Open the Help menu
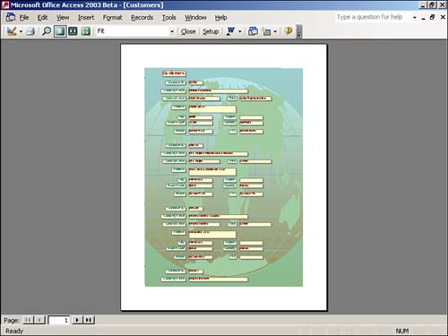Screen dimensions: 448x336 (x=221, y=18)
